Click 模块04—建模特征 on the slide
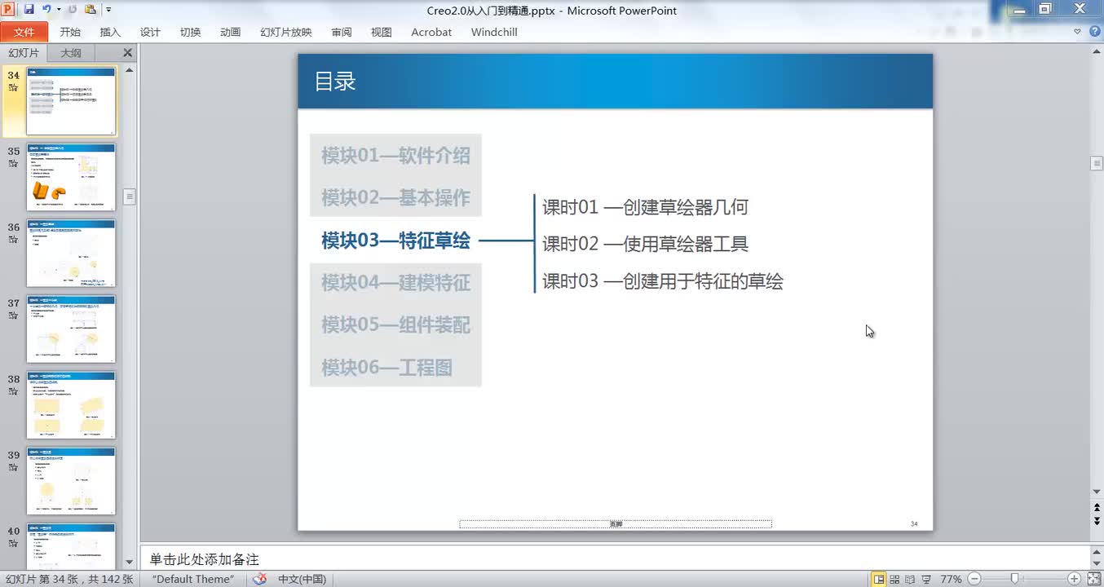Screen dimensions: 1104x587 [x=395, y=283]
